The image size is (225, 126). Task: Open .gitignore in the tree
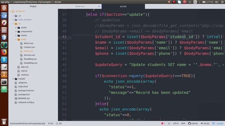point(22,83)
